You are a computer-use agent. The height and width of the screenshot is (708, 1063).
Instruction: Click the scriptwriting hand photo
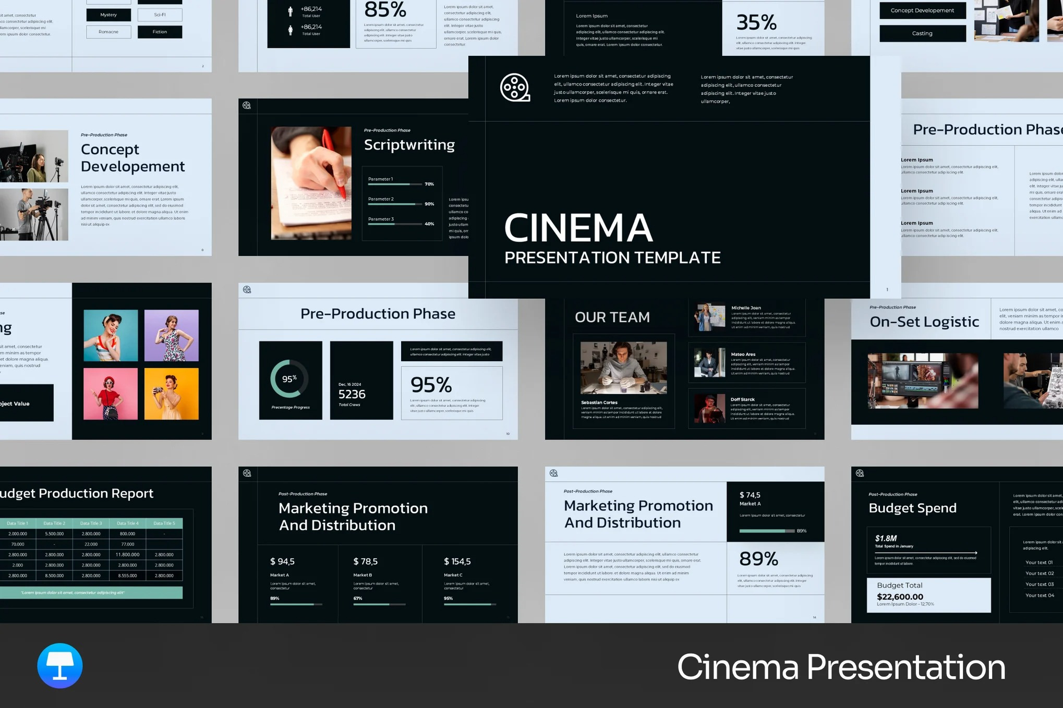[311, 183]
